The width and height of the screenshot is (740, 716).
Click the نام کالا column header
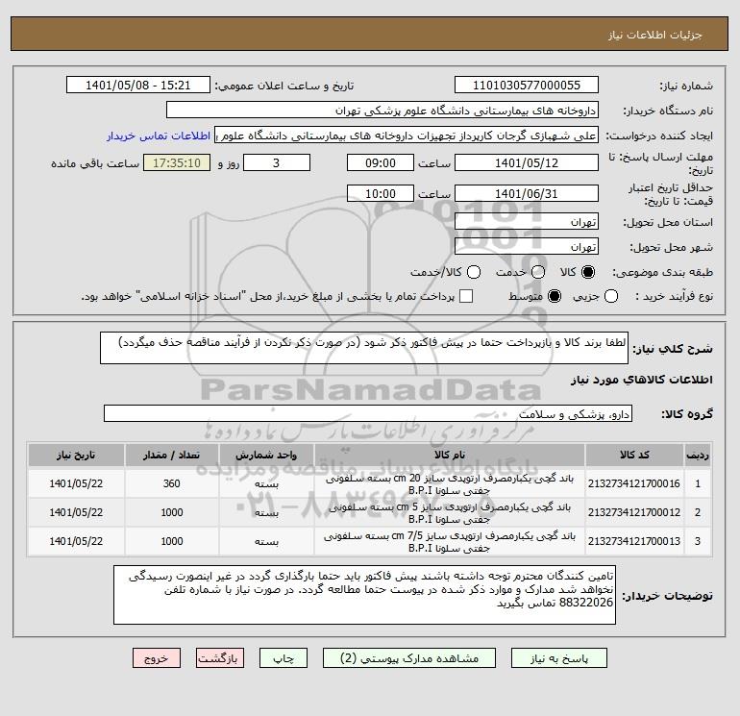pyautogui.click(x=450, y=455)
